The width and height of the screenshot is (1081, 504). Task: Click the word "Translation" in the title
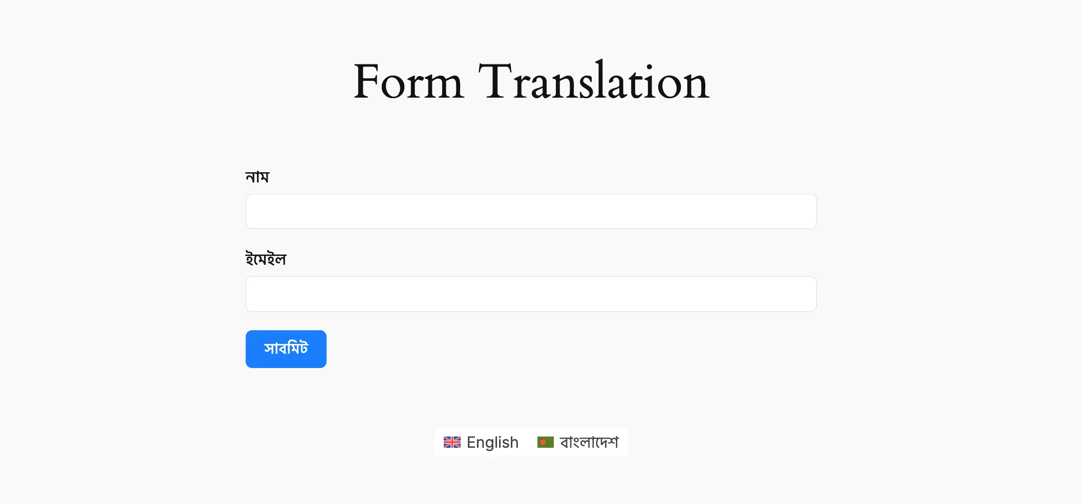coord(594,82)
